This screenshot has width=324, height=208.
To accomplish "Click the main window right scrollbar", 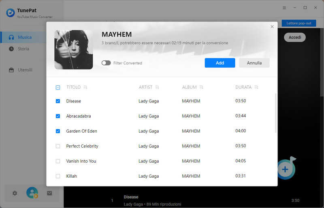I will [322, 62].
